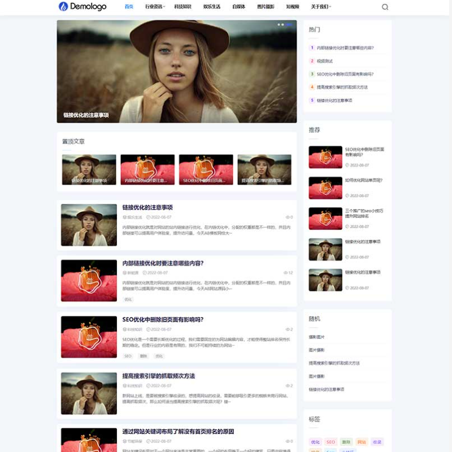Click category icon beside 娱乐生活 under first article
This screenshot has width=452, height=452.
125,217
